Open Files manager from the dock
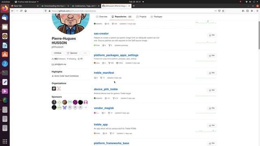Screen dimensions: 260x146 [5, 27]
